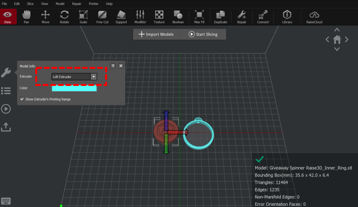Open the Printer menu

pos(93,3)
